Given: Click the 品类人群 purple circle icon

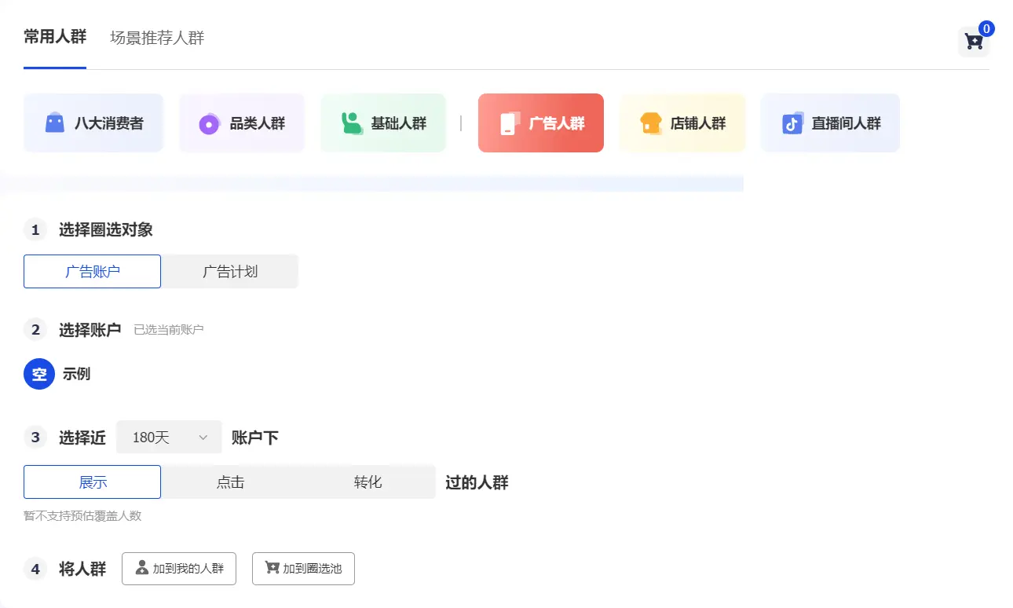Looking at the screenshot, I should click(x=209, y=124).
